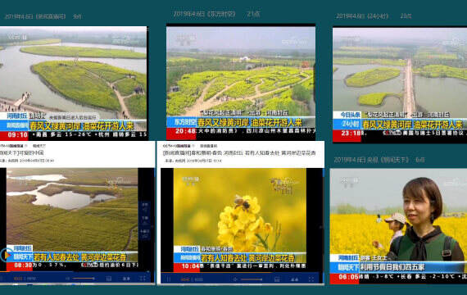Click the bee video title starting 春和景明
Viewport: 467px width, 295px height.
click(x=239, y=153)
